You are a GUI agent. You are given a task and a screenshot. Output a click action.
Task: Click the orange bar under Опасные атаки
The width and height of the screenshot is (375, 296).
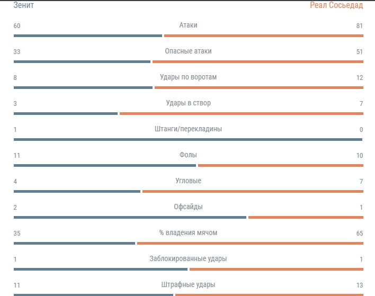tap(258, 61)
